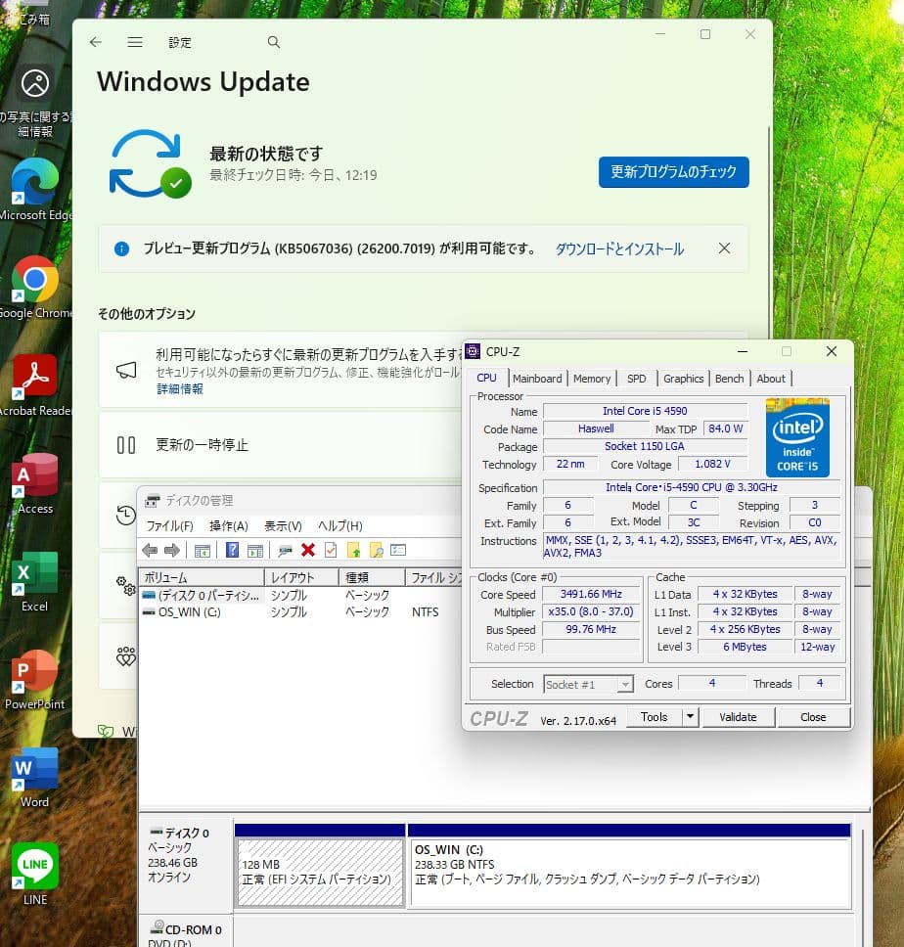Open PowerPoint desktop shortcut
The width and height of the screenshot is (904, 947).
pos(35,680)
